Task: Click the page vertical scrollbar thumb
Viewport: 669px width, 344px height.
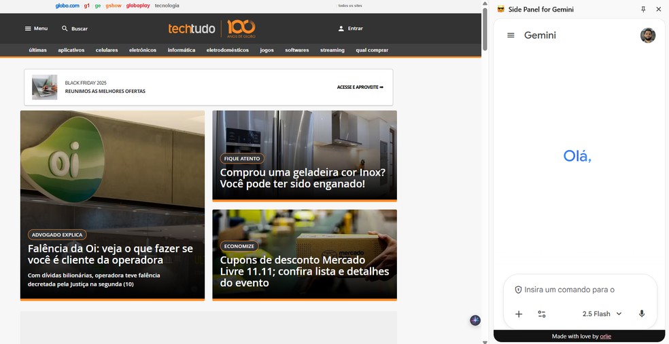Action: (x=485, y=28)
